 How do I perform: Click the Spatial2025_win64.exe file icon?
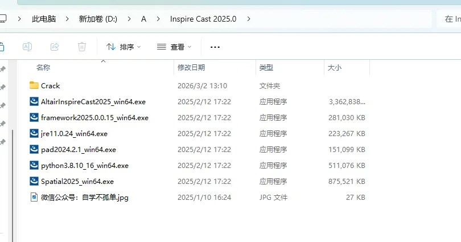34,181
